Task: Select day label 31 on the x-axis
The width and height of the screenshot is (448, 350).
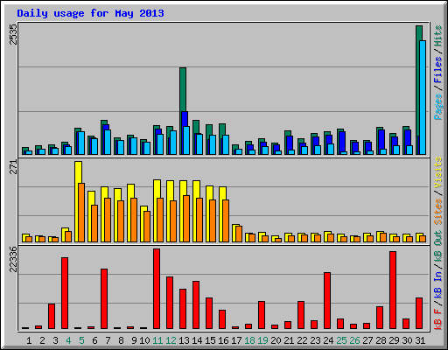Action: 420,340
